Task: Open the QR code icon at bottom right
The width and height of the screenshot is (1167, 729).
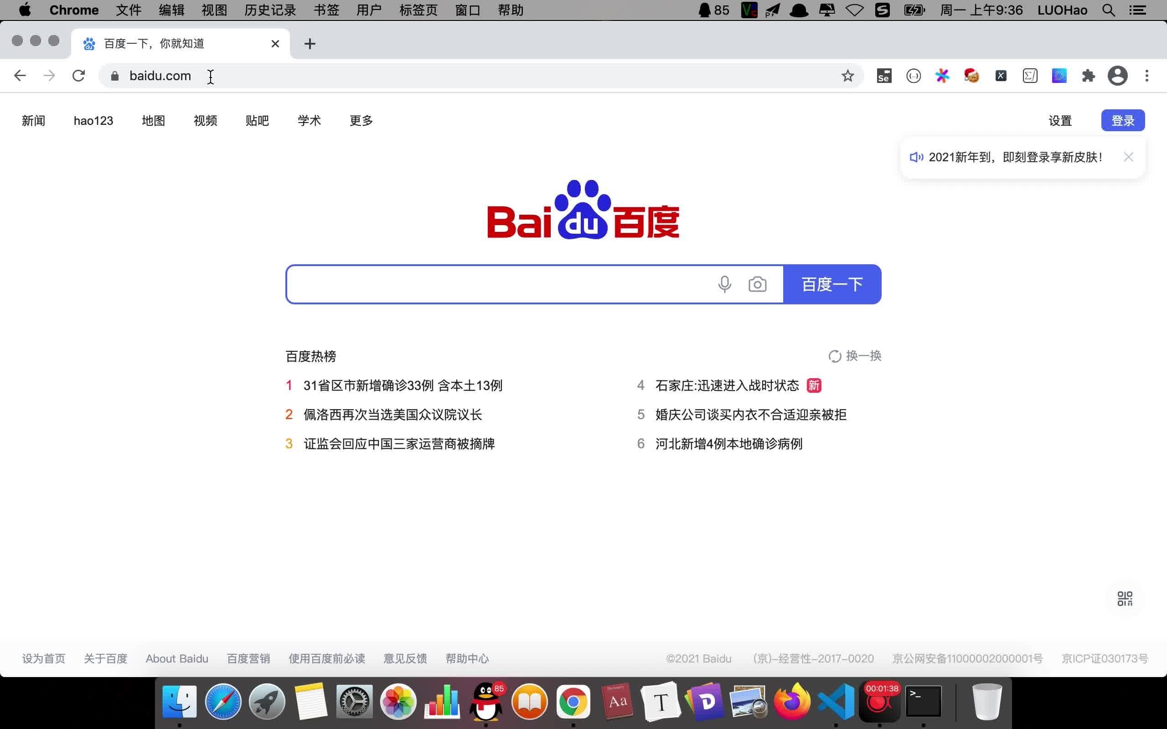Action: pyautogui.click(x=1125, y=599)
